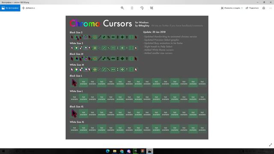Share the photo via Поделиться
The image size is (274, 154).
[x=252, y=8]
